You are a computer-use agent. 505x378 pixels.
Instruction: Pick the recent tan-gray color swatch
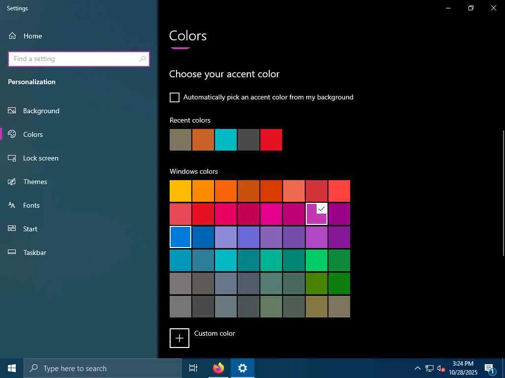(180, 140)
